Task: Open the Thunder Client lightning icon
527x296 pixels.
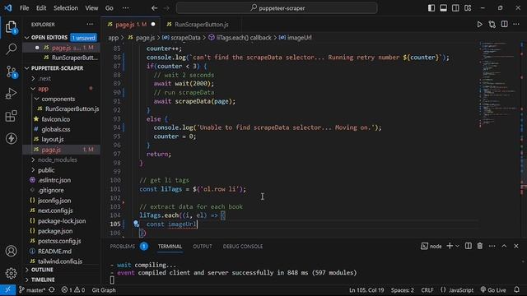Action: point(11,138)
